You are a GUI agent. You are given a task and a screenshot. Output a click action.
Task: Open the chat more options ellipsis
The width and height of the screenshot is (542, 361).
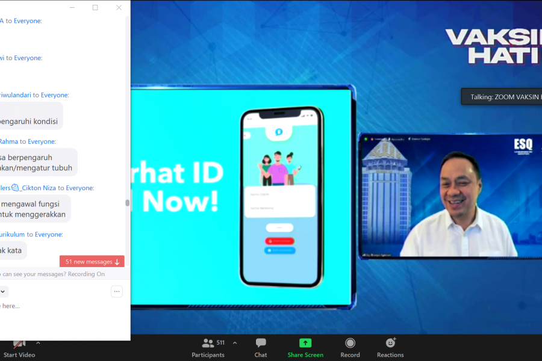[117, 291]
